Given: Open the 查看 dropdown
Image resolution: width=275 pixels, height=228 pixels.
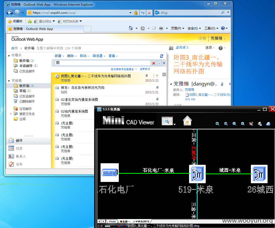Looking at the screenshot, I should 113,56.
